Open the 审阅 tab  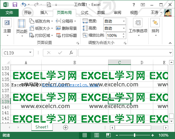pos(117,13)
